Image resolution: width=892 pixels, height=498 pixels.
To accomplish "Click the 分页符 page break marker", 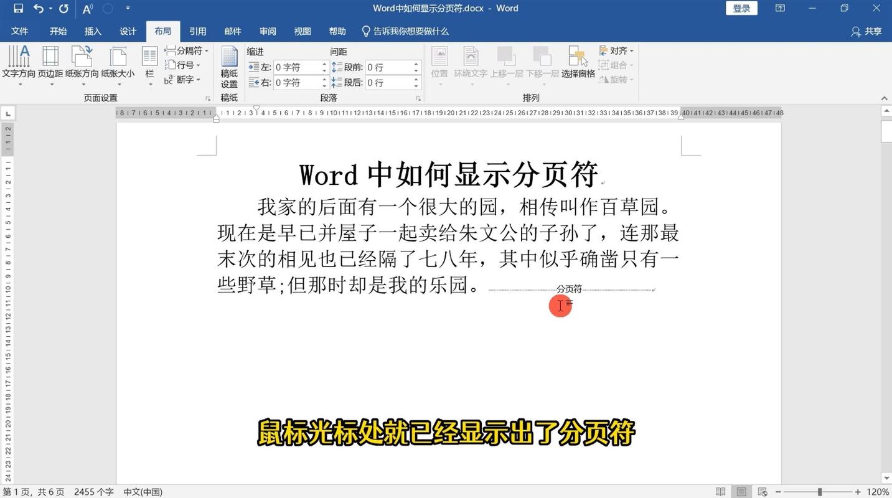I will tap(569, 289).
